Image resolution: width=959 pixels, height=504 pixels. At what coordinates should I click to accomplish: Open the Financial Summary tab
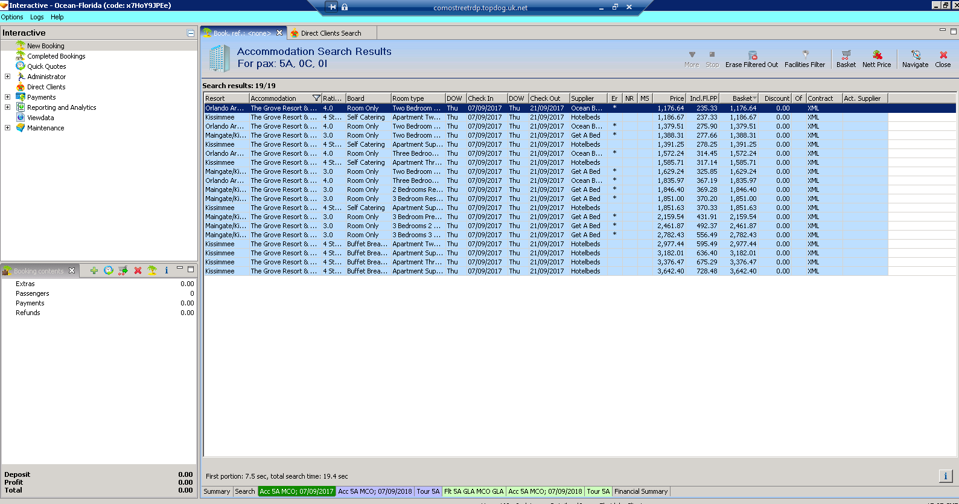[x=641, y=491]
